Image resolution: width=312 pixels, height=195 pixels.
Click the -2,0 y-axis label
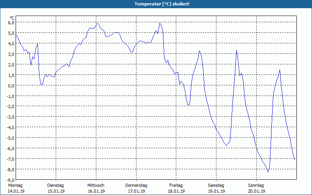(x=11, y=107)
